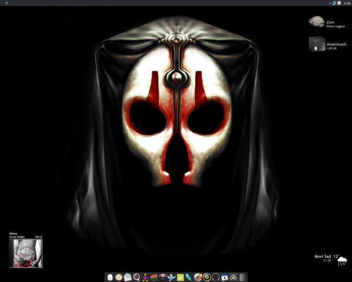Viewport: 352px width, 282px height.
Task: Open the disc with flame burning icon
Action: click(x=198, y=277)
